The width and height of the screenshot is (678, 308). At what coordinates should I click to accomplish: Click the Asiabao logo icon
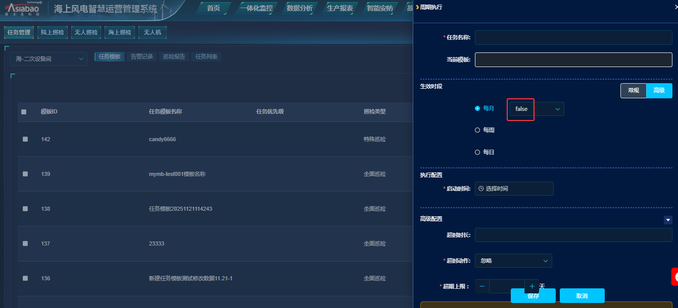coord(23,9)
